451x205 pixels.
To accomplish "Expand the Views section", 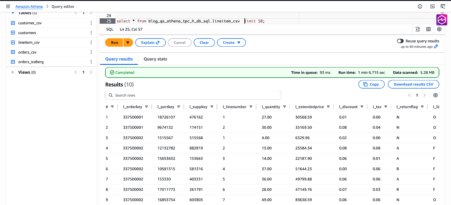I will 13,72.
